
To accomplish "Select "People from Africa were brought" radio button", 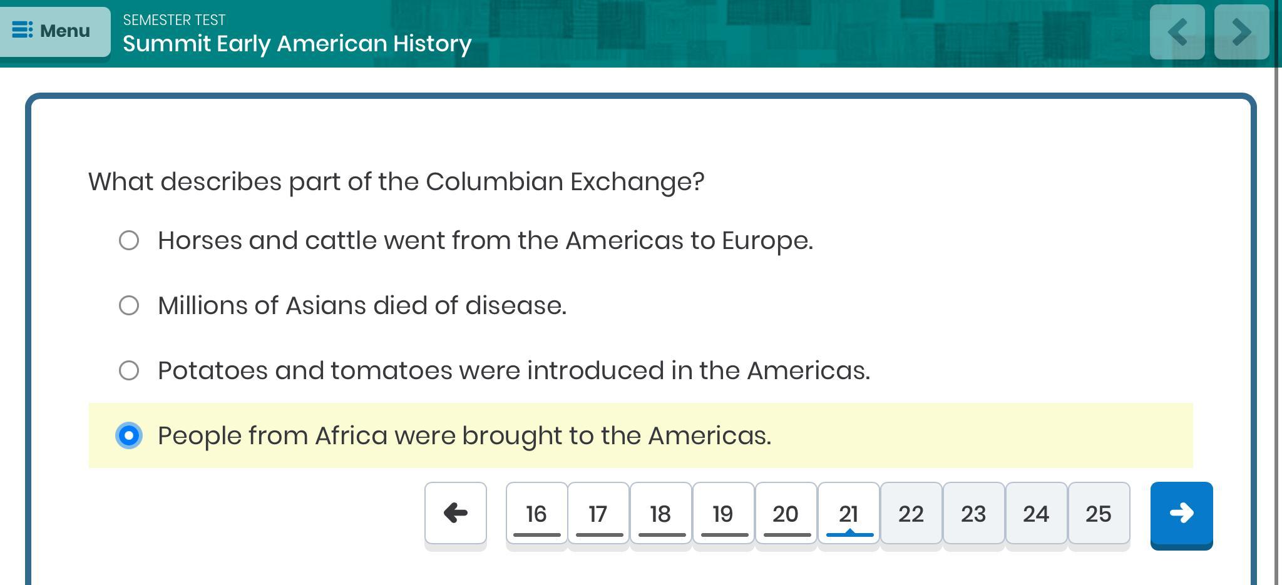I will click(x=129, y=435).
